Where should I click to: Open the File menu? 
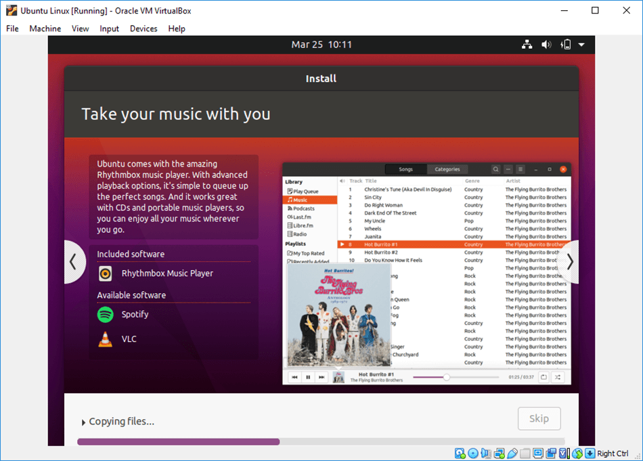click(12, 28)
